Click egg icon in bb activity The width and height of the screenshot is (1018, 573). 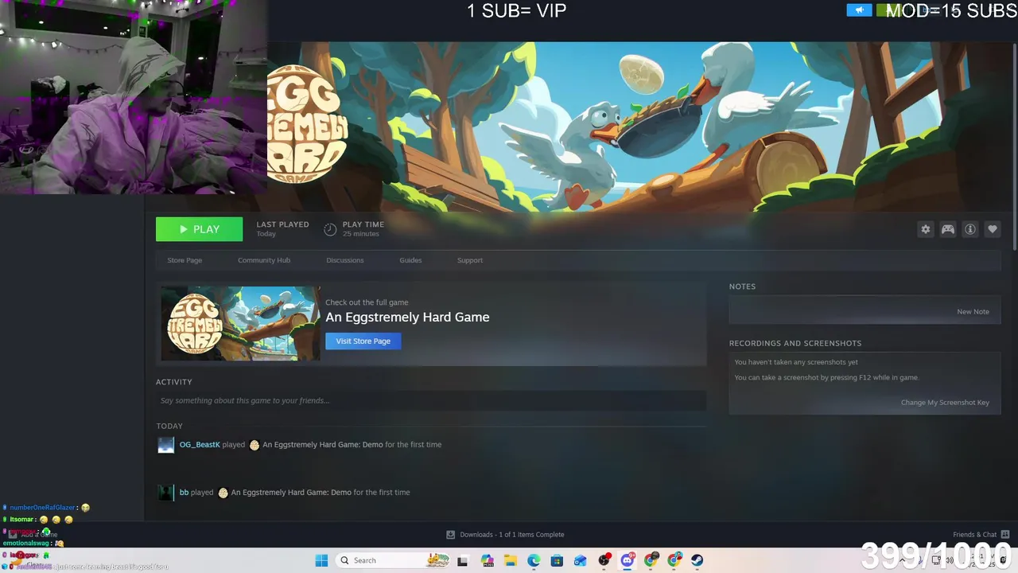[x=223, y=493]
